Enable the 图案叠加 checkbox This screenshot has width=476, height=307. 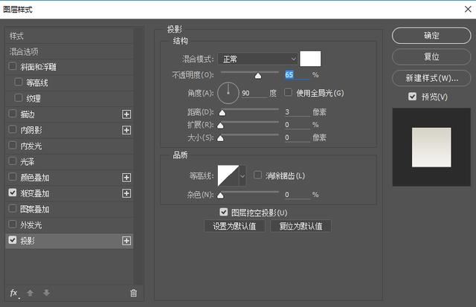[13, 208]
